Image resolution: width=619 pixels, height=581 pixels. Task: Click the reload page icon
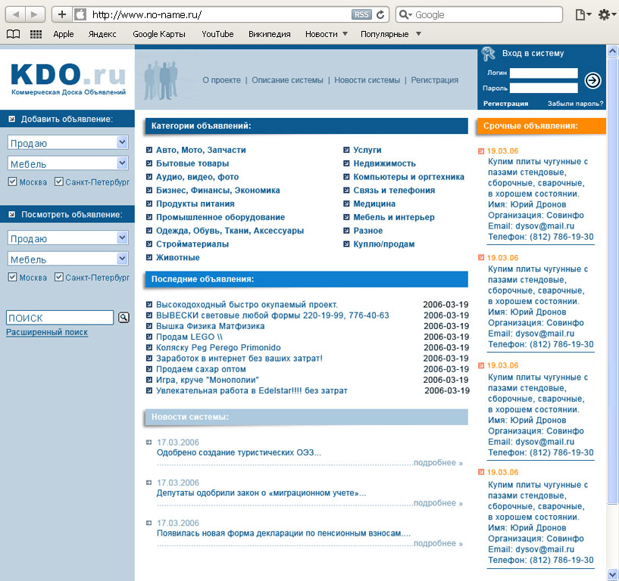pos(380,14)
